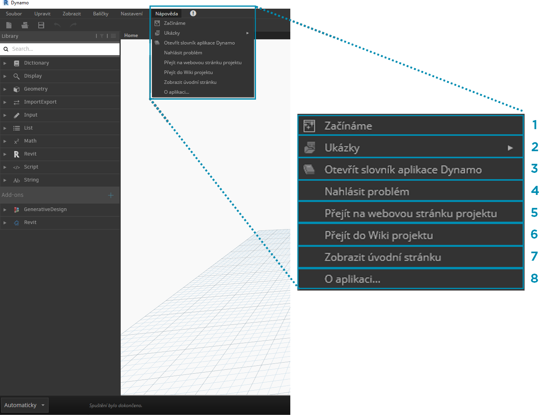553x415 pixels.
Task: Click the New file toolbar icon
Action: tap(9, 25)
